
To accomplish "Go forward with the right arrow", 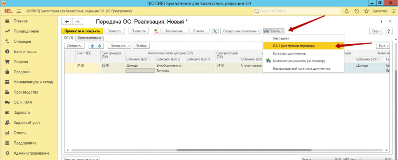I will [78, 22].
